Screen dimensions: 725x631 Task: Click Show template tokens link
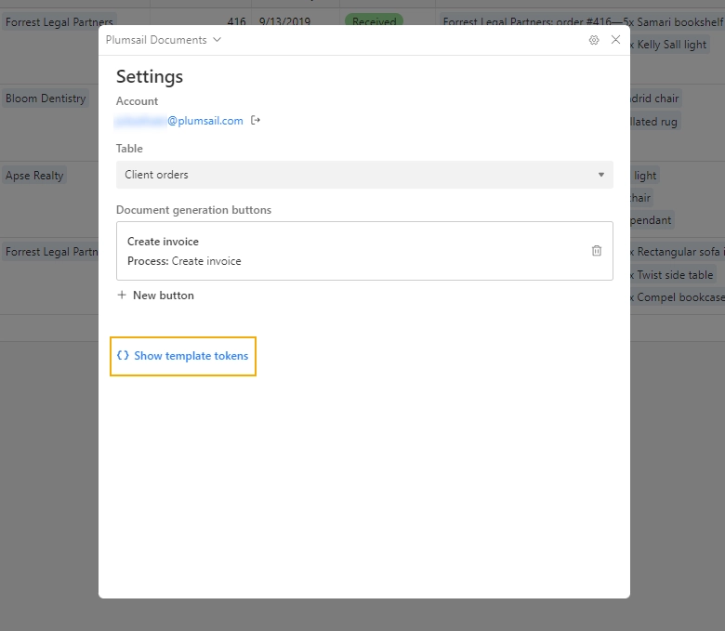(x=182, y=356)
